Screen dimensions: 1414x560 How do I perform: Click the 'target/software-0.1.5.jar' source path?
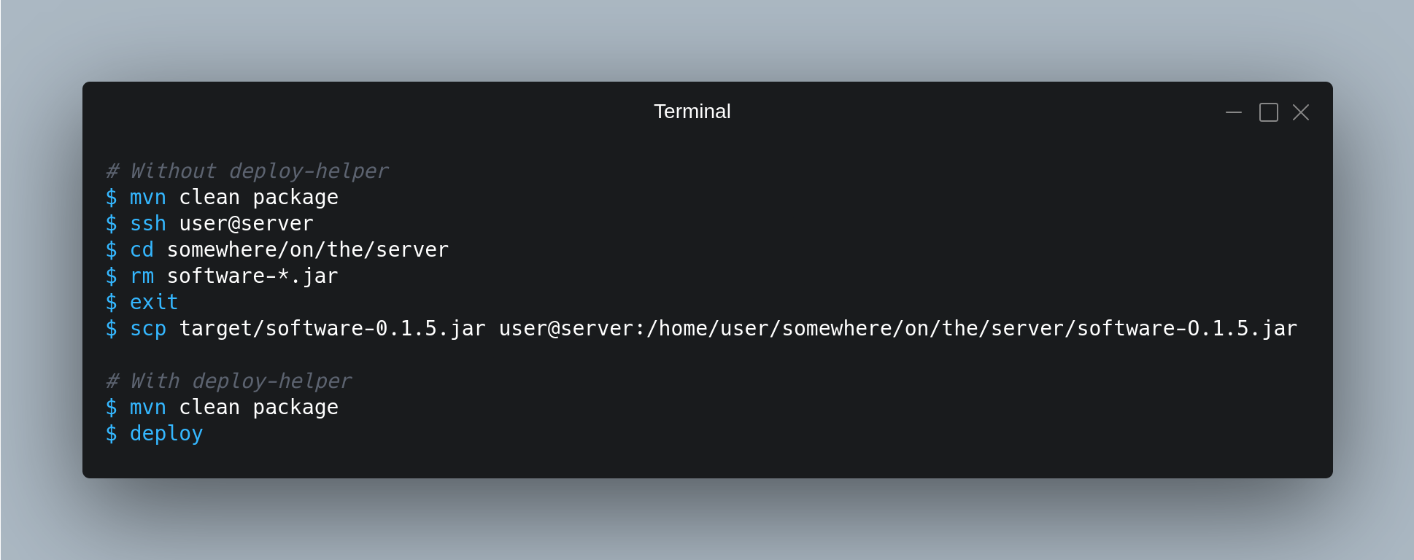click(x=333, y=329)
